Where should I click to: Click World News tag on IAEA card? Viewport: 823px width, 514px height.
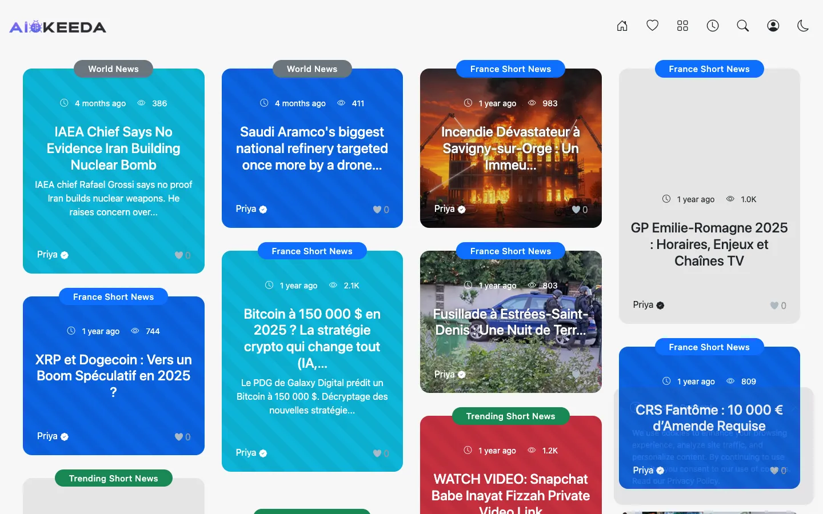pyautogui.click(x=113, y=69)
